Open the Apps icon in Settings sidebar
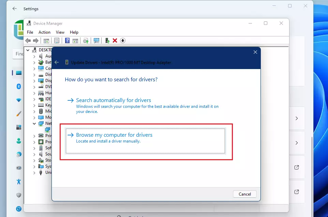Screen dimensions: 328x217 click(19, 127)
